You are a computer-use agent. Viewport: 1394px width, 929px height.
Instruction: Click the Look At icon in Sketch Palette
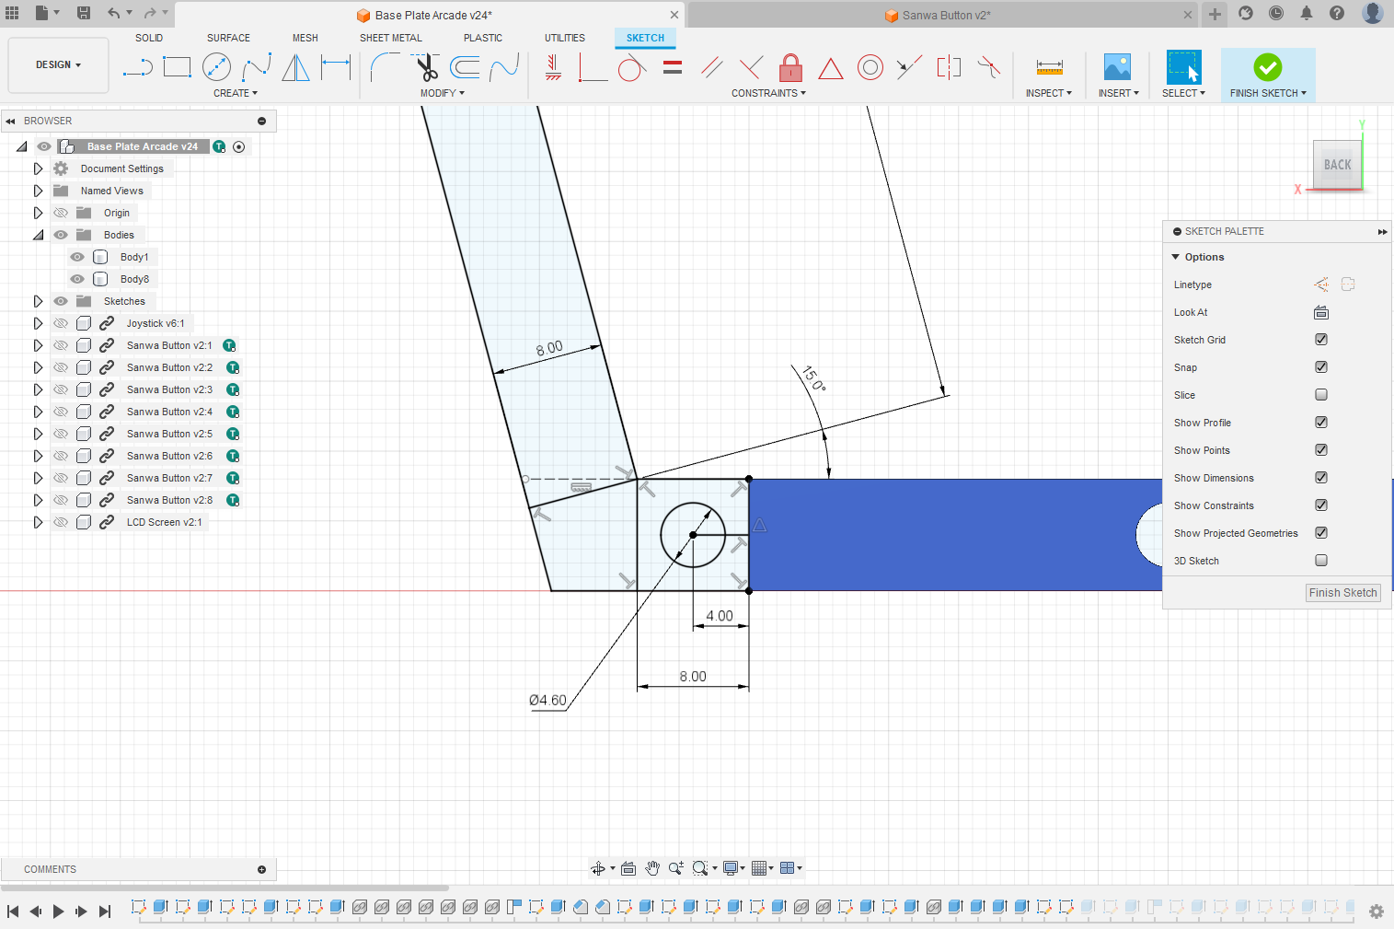tap(1321, 312)
